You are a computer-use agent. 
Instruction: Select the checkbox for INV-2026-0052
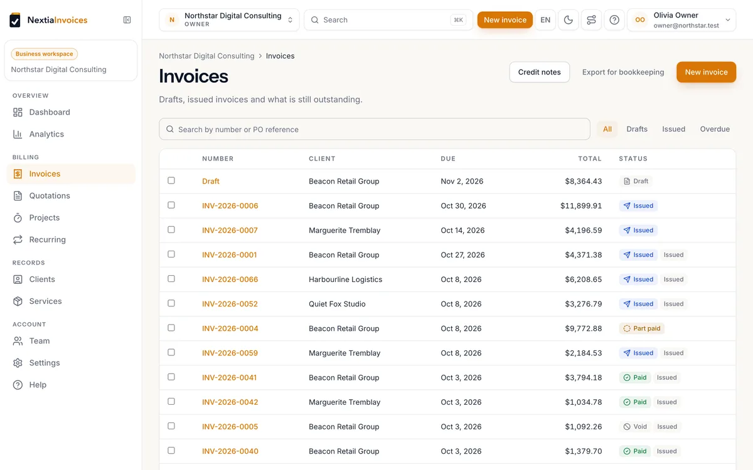171,303
